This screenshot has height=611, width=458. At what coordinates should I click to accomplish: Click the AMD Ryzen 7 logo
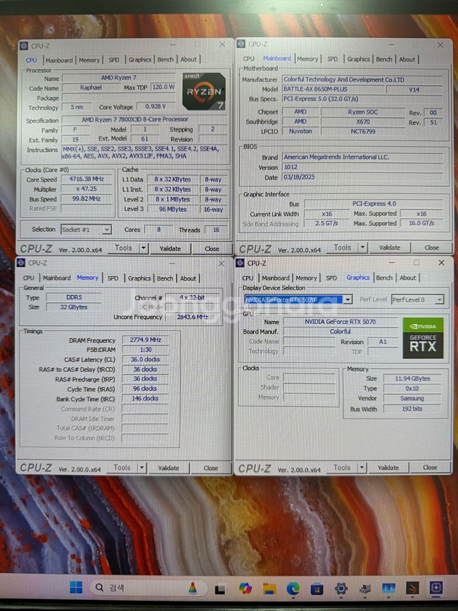click(x=204, y=91)
